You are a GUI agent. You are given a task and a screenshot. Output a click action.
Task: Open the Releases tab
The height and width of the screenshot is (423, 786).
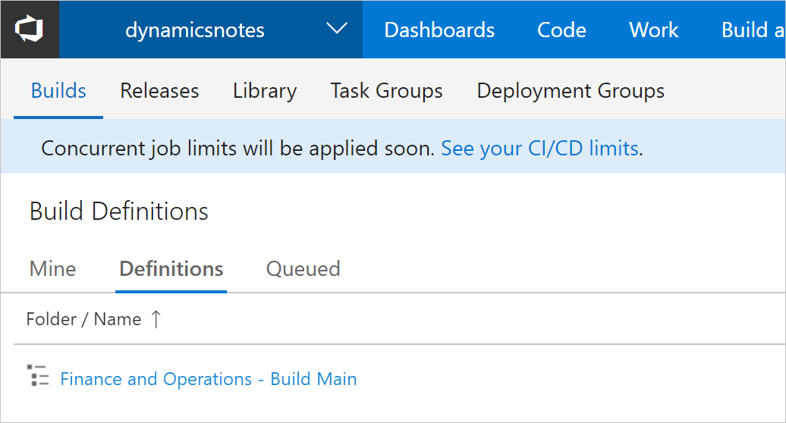(x=159, y=91)
